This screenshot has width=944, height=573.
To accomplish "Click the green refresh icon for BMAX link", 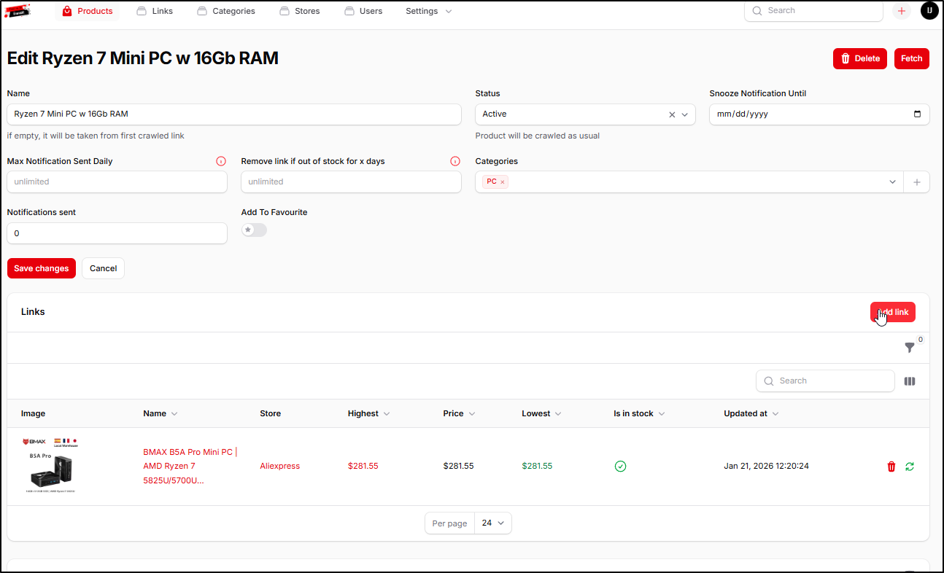I will tap(910, 467).
